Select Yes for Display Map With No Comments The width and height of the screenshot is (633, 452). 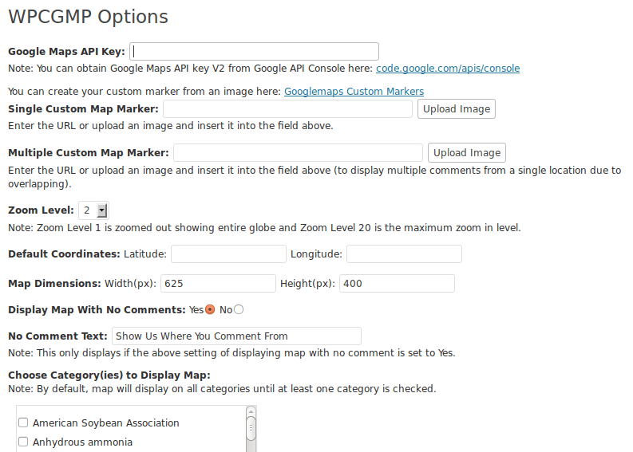pos(210,309)
